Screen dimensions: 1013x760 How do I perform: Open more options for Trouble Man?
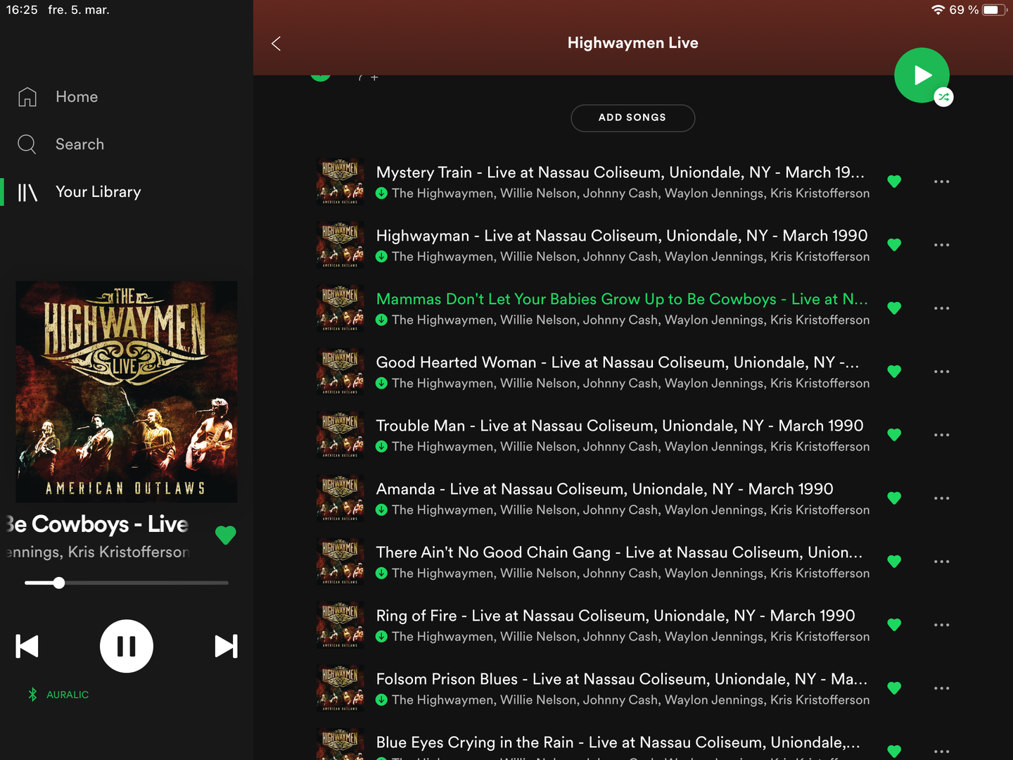point(941,435)
